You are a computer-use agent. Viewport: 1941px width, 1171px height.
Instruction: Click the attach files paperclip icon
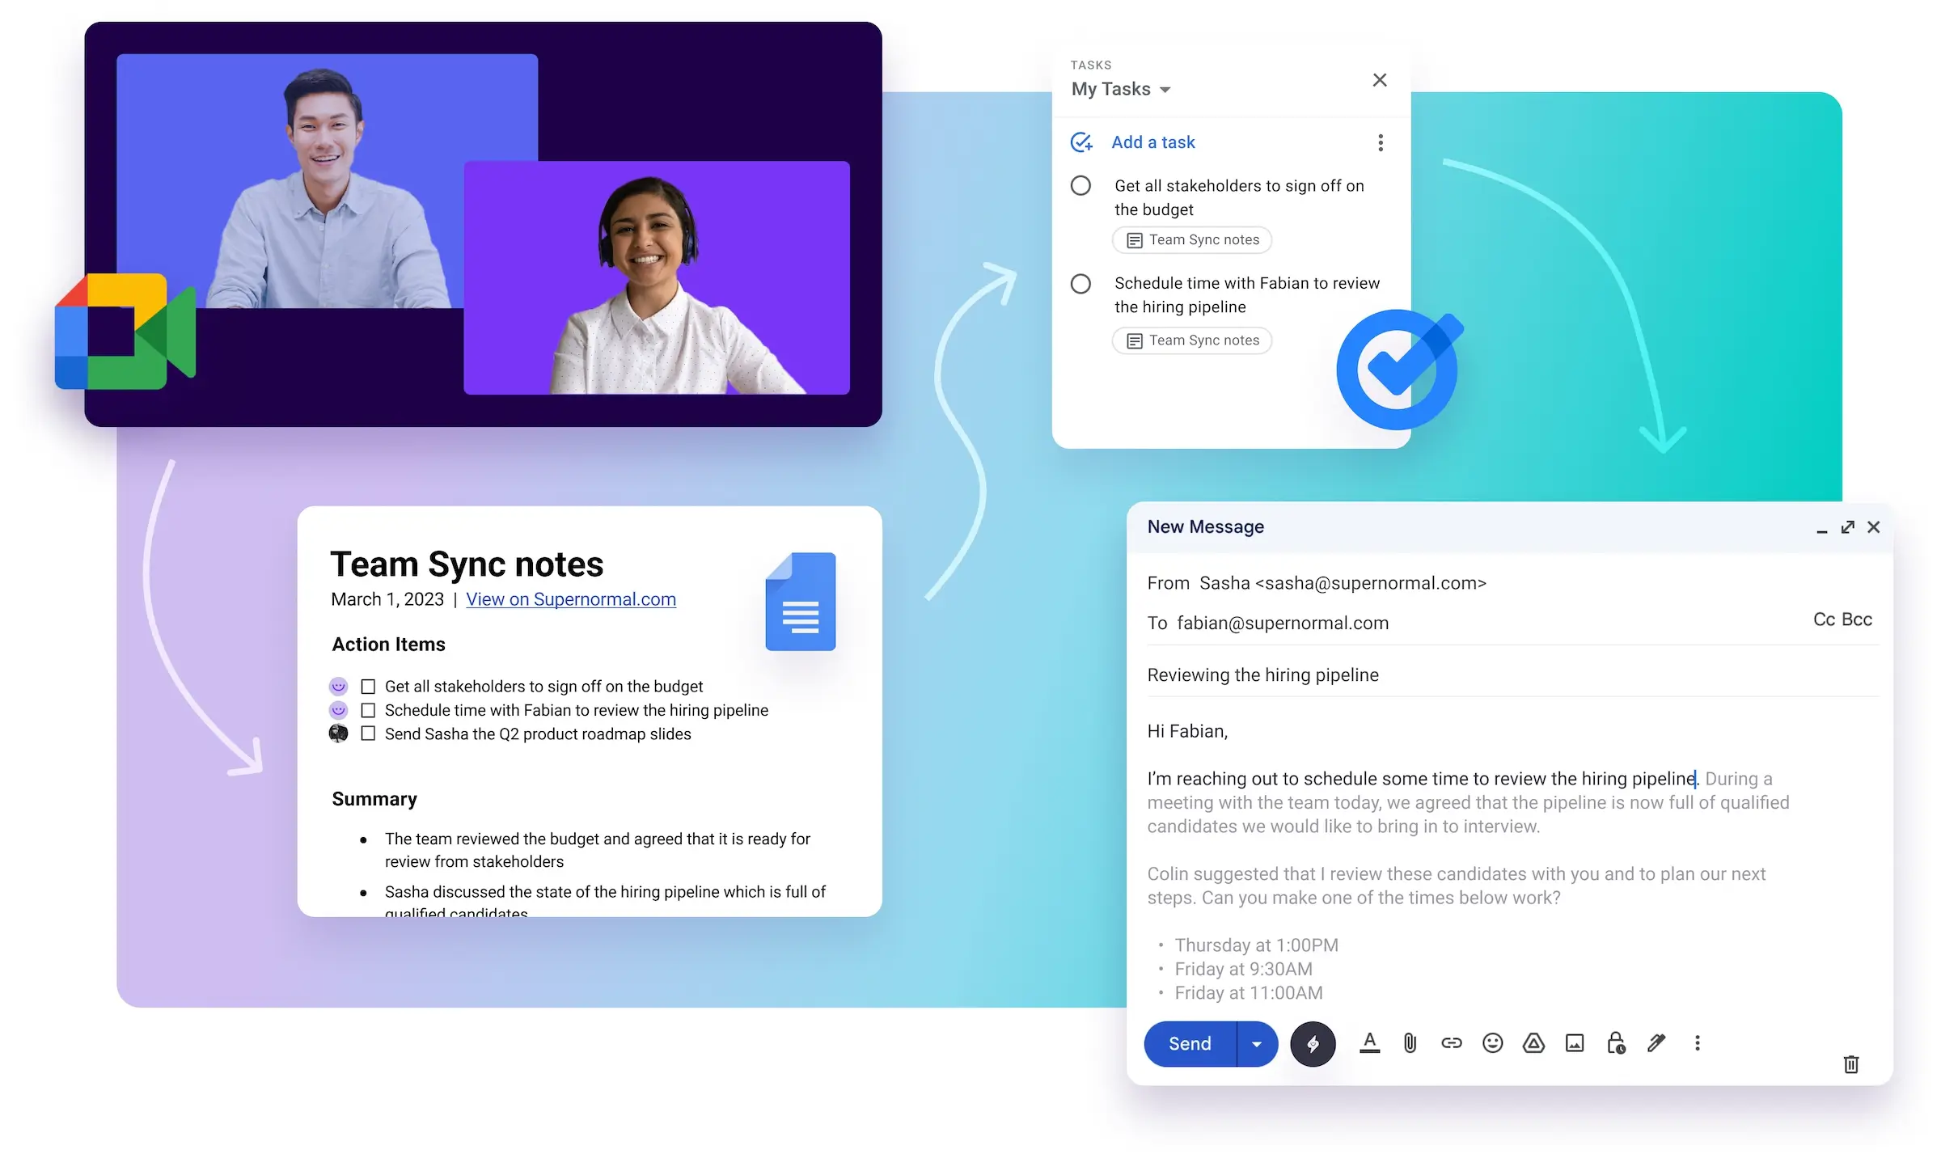(1410, 1043)
